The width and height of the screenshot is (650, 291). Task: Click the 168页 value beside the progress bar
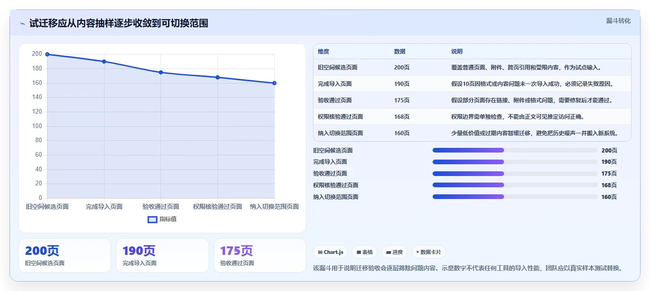[609, 185]
